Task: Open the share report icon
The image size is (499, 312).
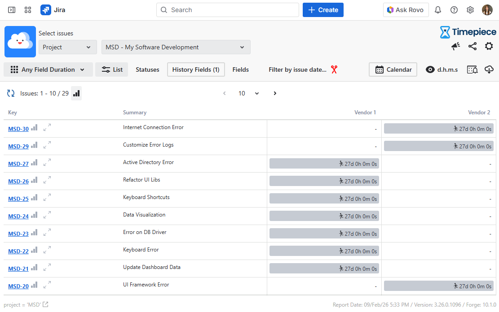Action: coord(473,46)
